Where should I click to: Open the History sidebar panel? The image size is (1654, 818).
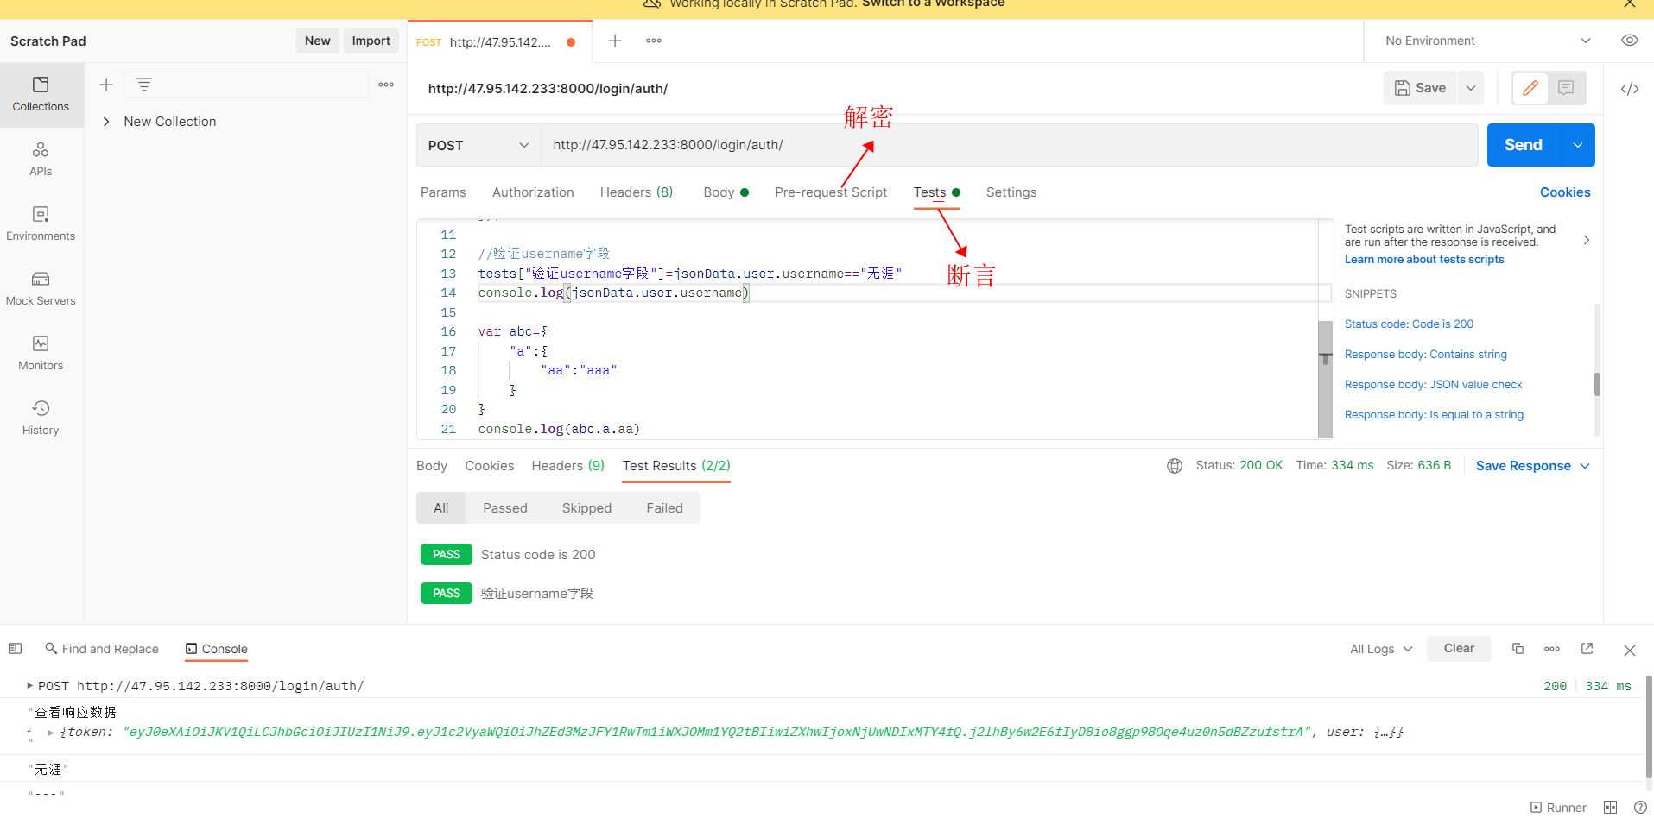pyautogui.click(x=41, y=418)
